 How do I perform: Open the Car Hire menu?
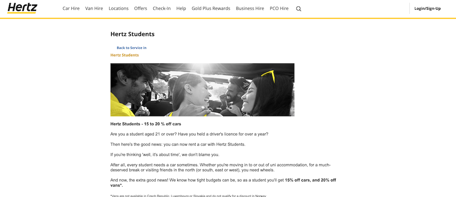(x=71, y=8)
